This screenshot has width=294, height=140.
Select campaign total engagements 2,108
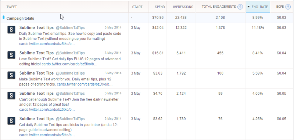(220, 18)
